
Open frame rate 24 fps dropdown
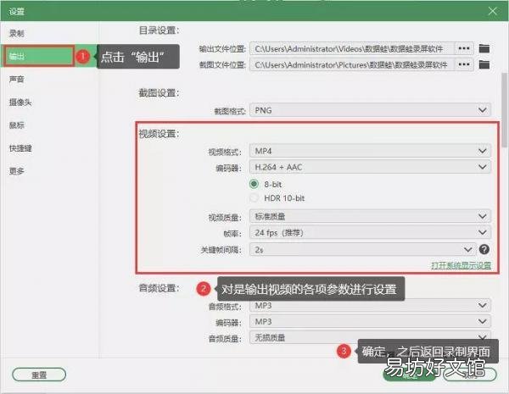tap(370, 232)
